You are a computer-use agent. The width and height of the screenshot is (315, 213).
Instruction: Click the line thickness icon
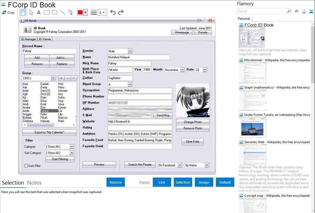[94, 12]
